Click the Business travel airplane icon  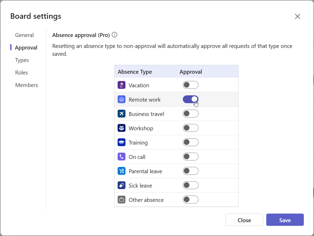pos(122,114)
